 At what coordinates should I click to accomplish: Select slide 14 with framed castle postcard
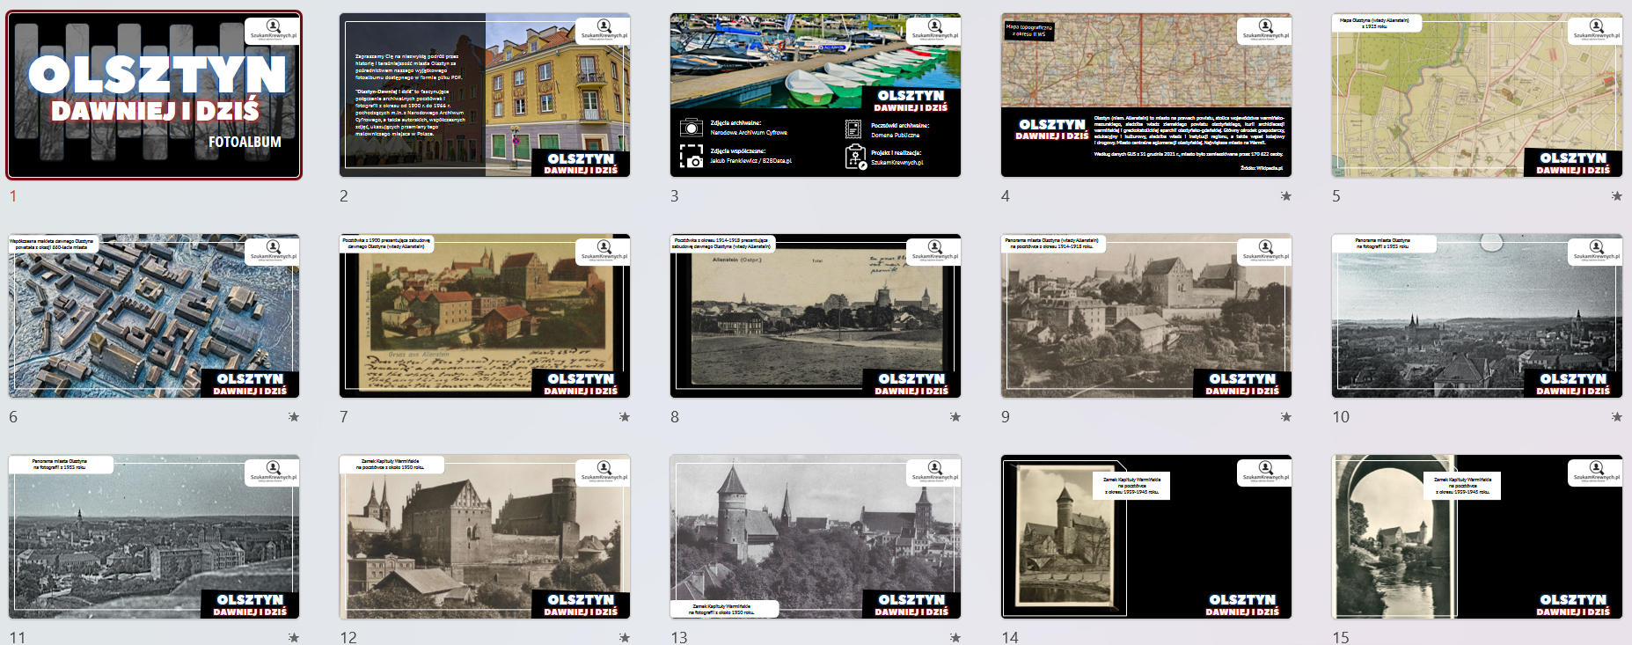[1146, 537]
